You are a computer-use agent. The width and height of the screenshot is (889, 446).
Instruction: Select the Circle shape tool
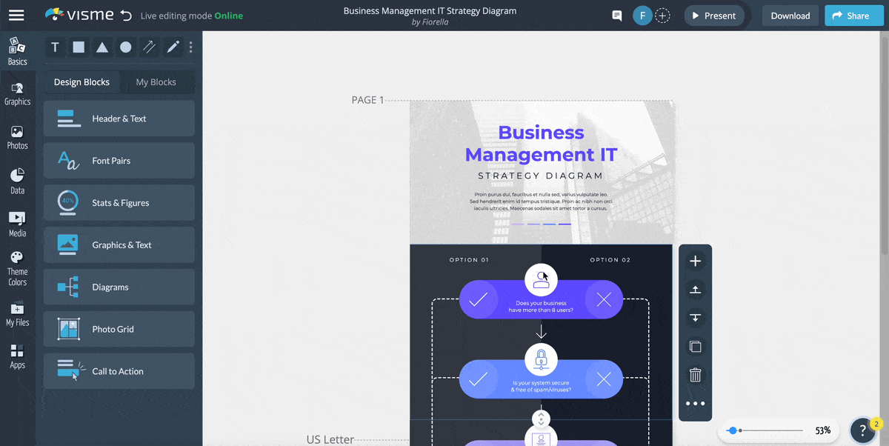pyautogui.click(x=126, y=47)
